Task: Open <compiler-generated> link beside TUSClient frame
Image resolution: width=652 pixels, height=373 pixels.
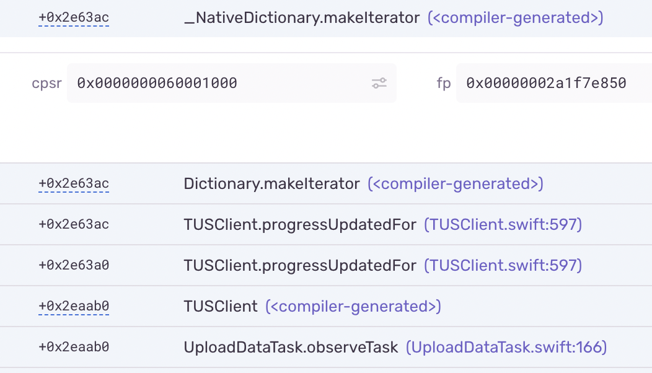Action: pos(353,306)
